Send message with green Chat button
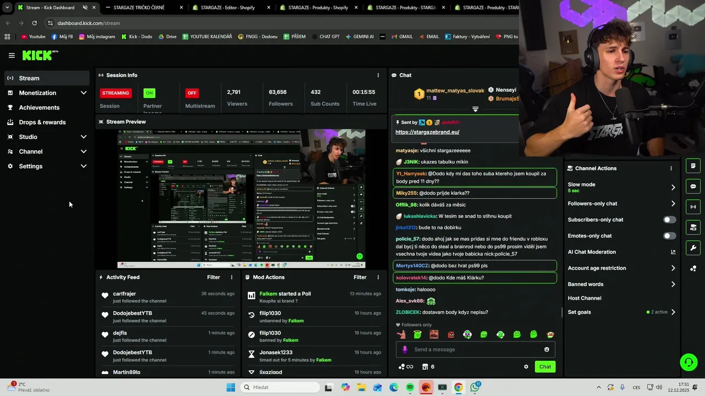This screenshot has height=396, width=705. tap(545, 367)
